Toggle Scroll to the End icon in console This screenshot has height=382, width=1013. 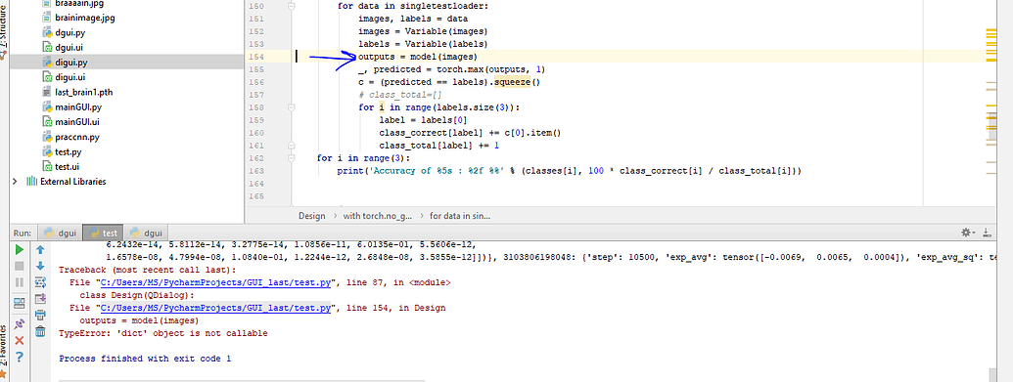tap(40, 298)
